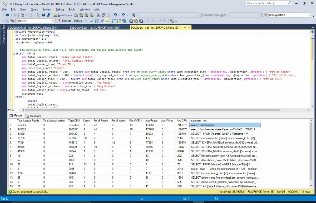Toggle Results to File mode
The width and height of the screenshot is (316, 203).
pyautogui.click(x=141, y=21)
